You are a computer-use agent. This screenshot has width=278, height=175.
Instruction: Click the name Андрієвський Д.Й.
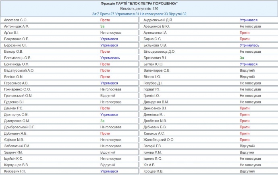[x=158, y=20]
